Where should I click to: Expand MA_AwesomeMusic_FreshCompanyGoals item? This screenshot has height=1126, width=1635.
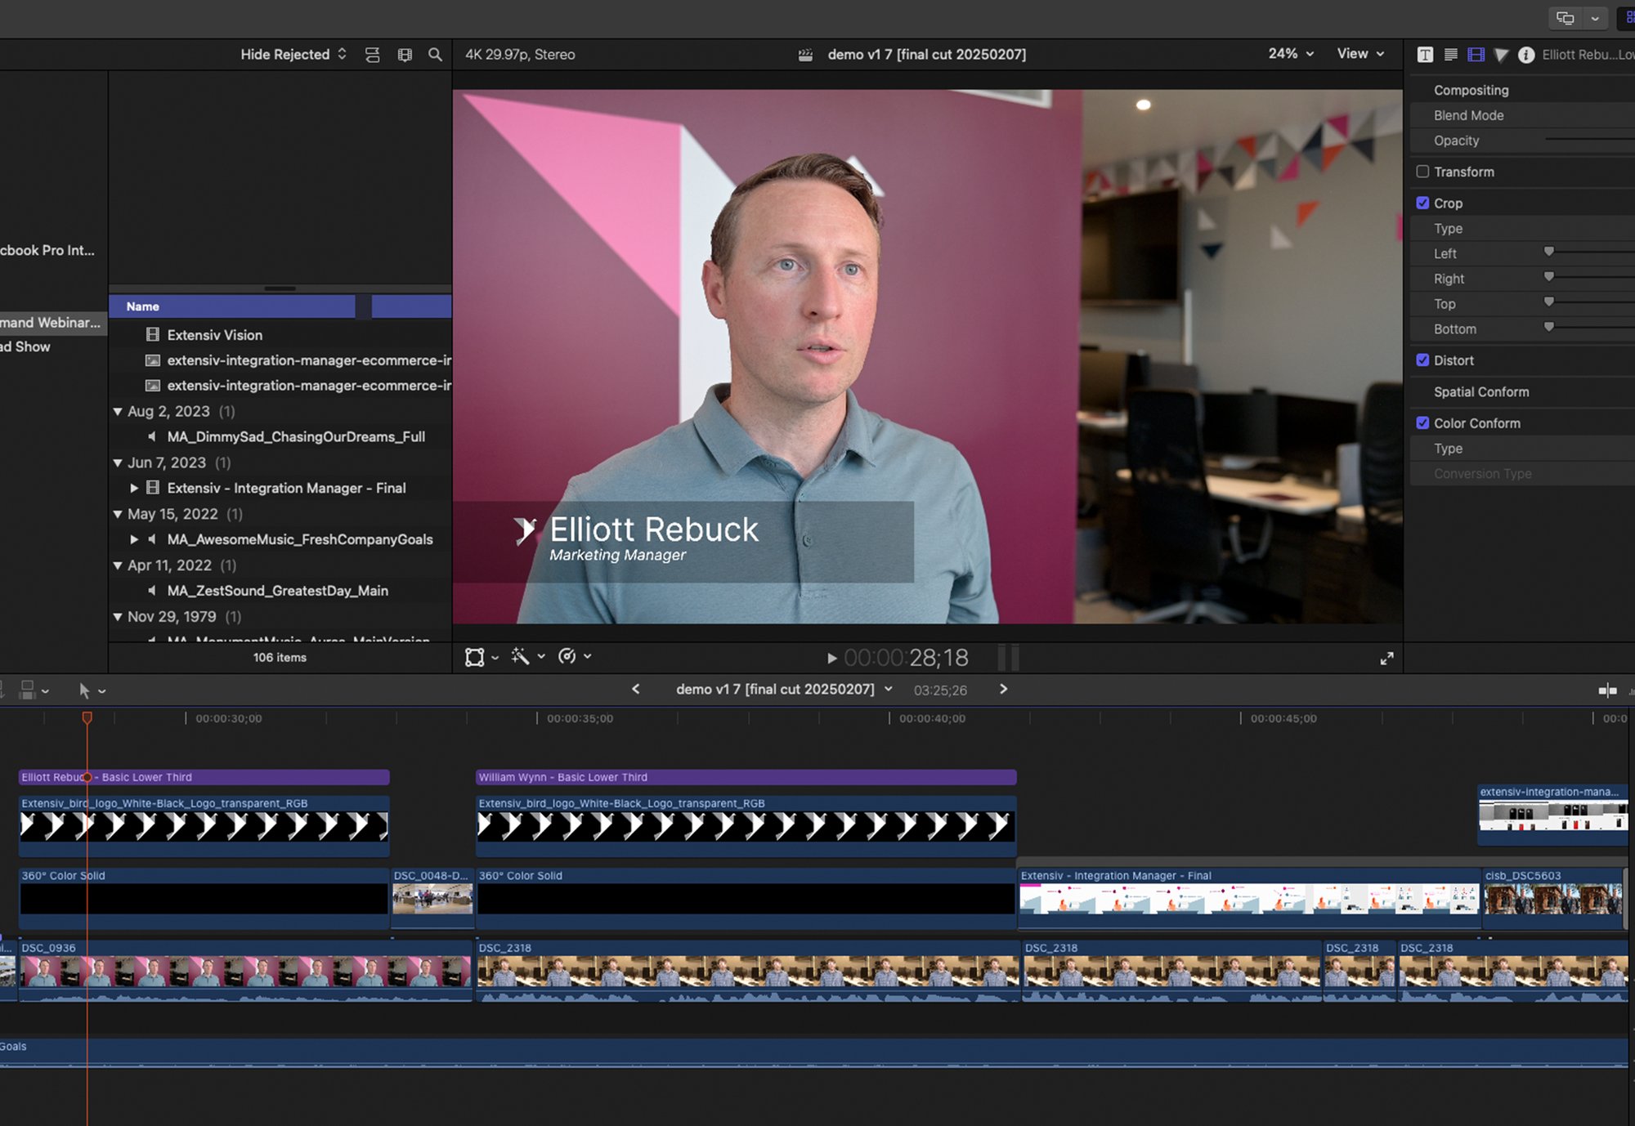134,539
